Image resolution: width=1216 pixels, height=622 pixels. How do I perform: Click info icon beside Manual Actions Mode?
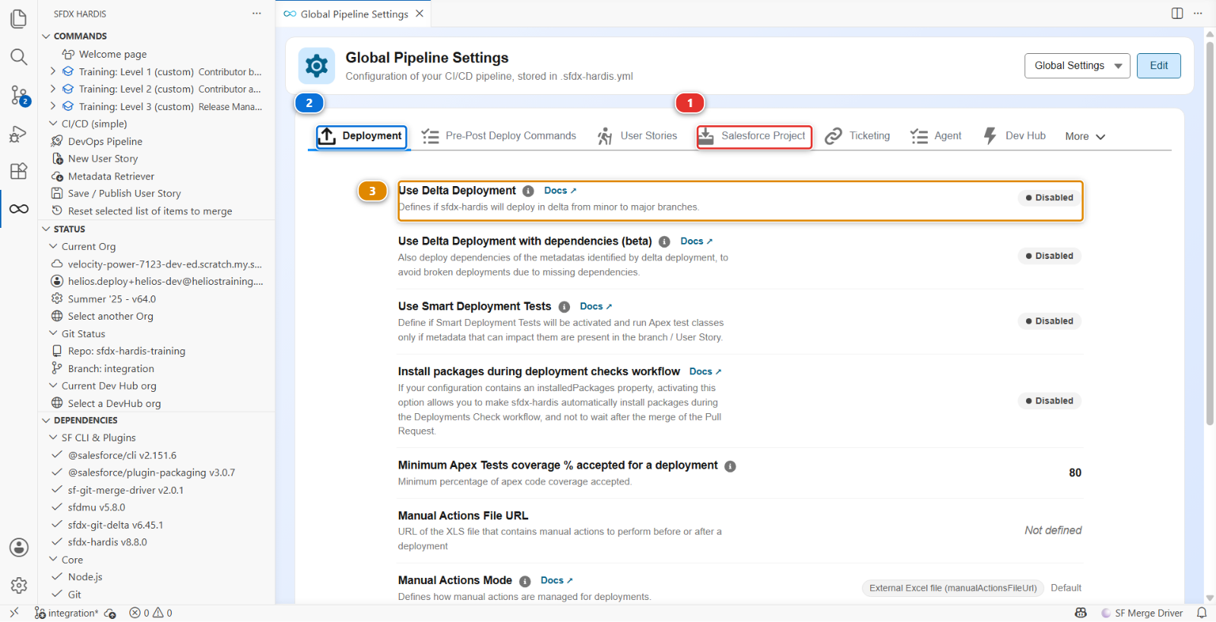pos(525,581)
